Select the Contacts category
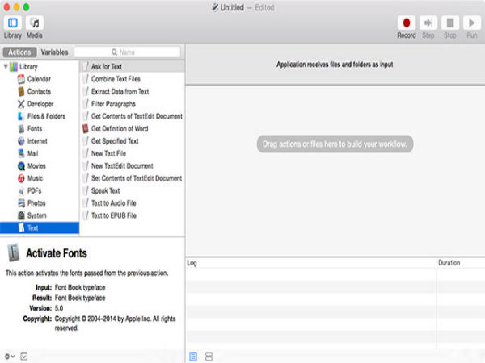Viewport: 485px width, 363px height. point(39,91)
